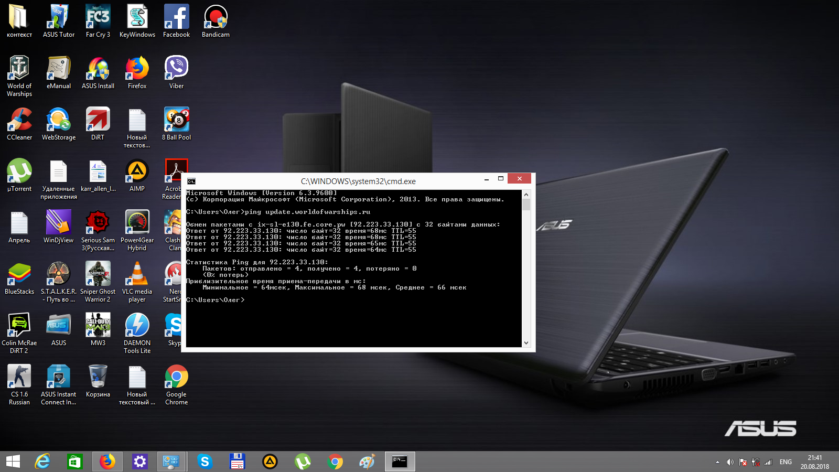The image size is (839, 472).
Task: Click the CCleaner desktop icon
Action: [19, 124]
